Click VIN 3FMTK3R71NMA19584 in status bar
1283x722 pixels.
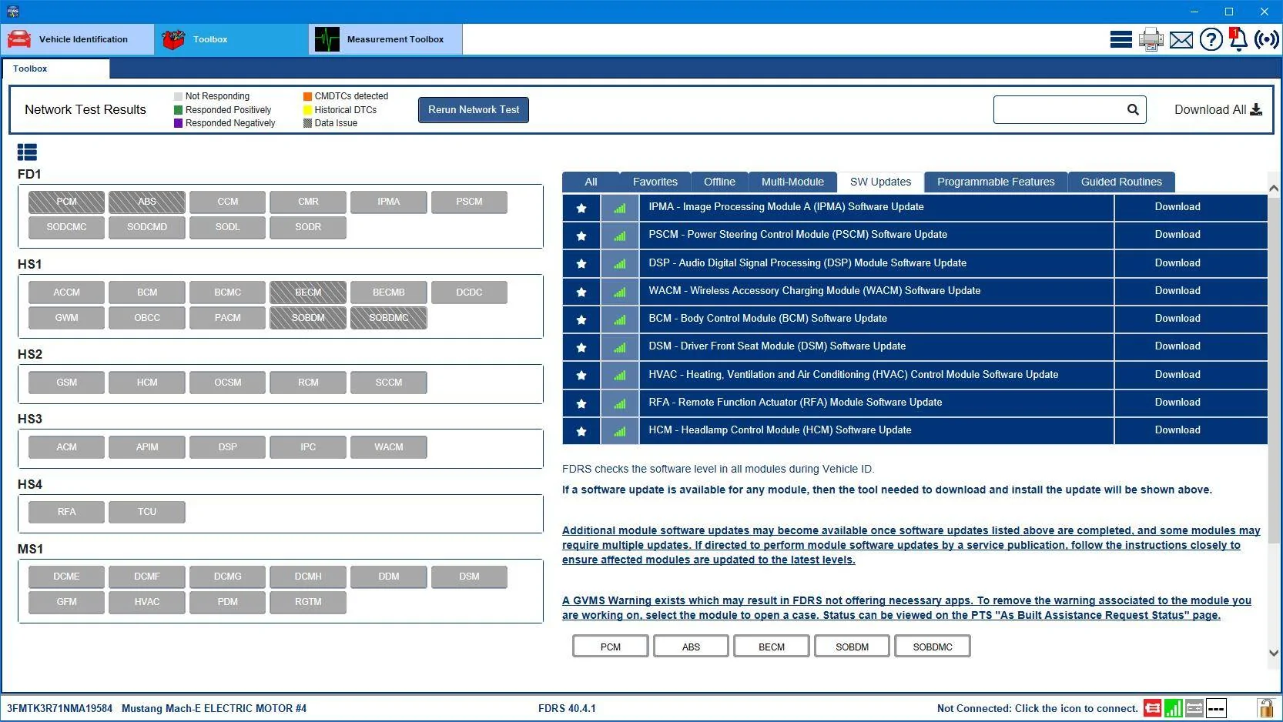59,708
